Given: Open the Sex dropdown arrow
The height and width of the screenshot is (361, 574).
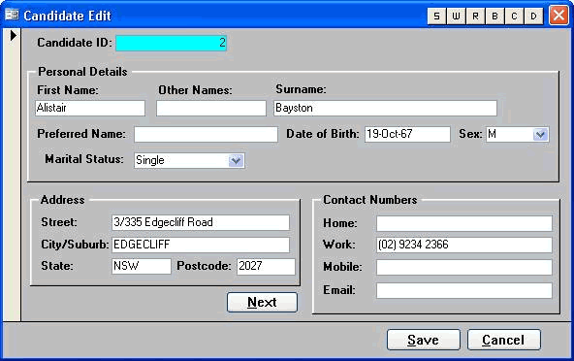Looking at the screenshot, I should pyautogui.click(x=540, y=135).
